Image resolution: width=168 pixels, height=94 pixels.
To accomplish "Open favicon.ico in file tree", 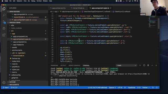I will 16,58.
